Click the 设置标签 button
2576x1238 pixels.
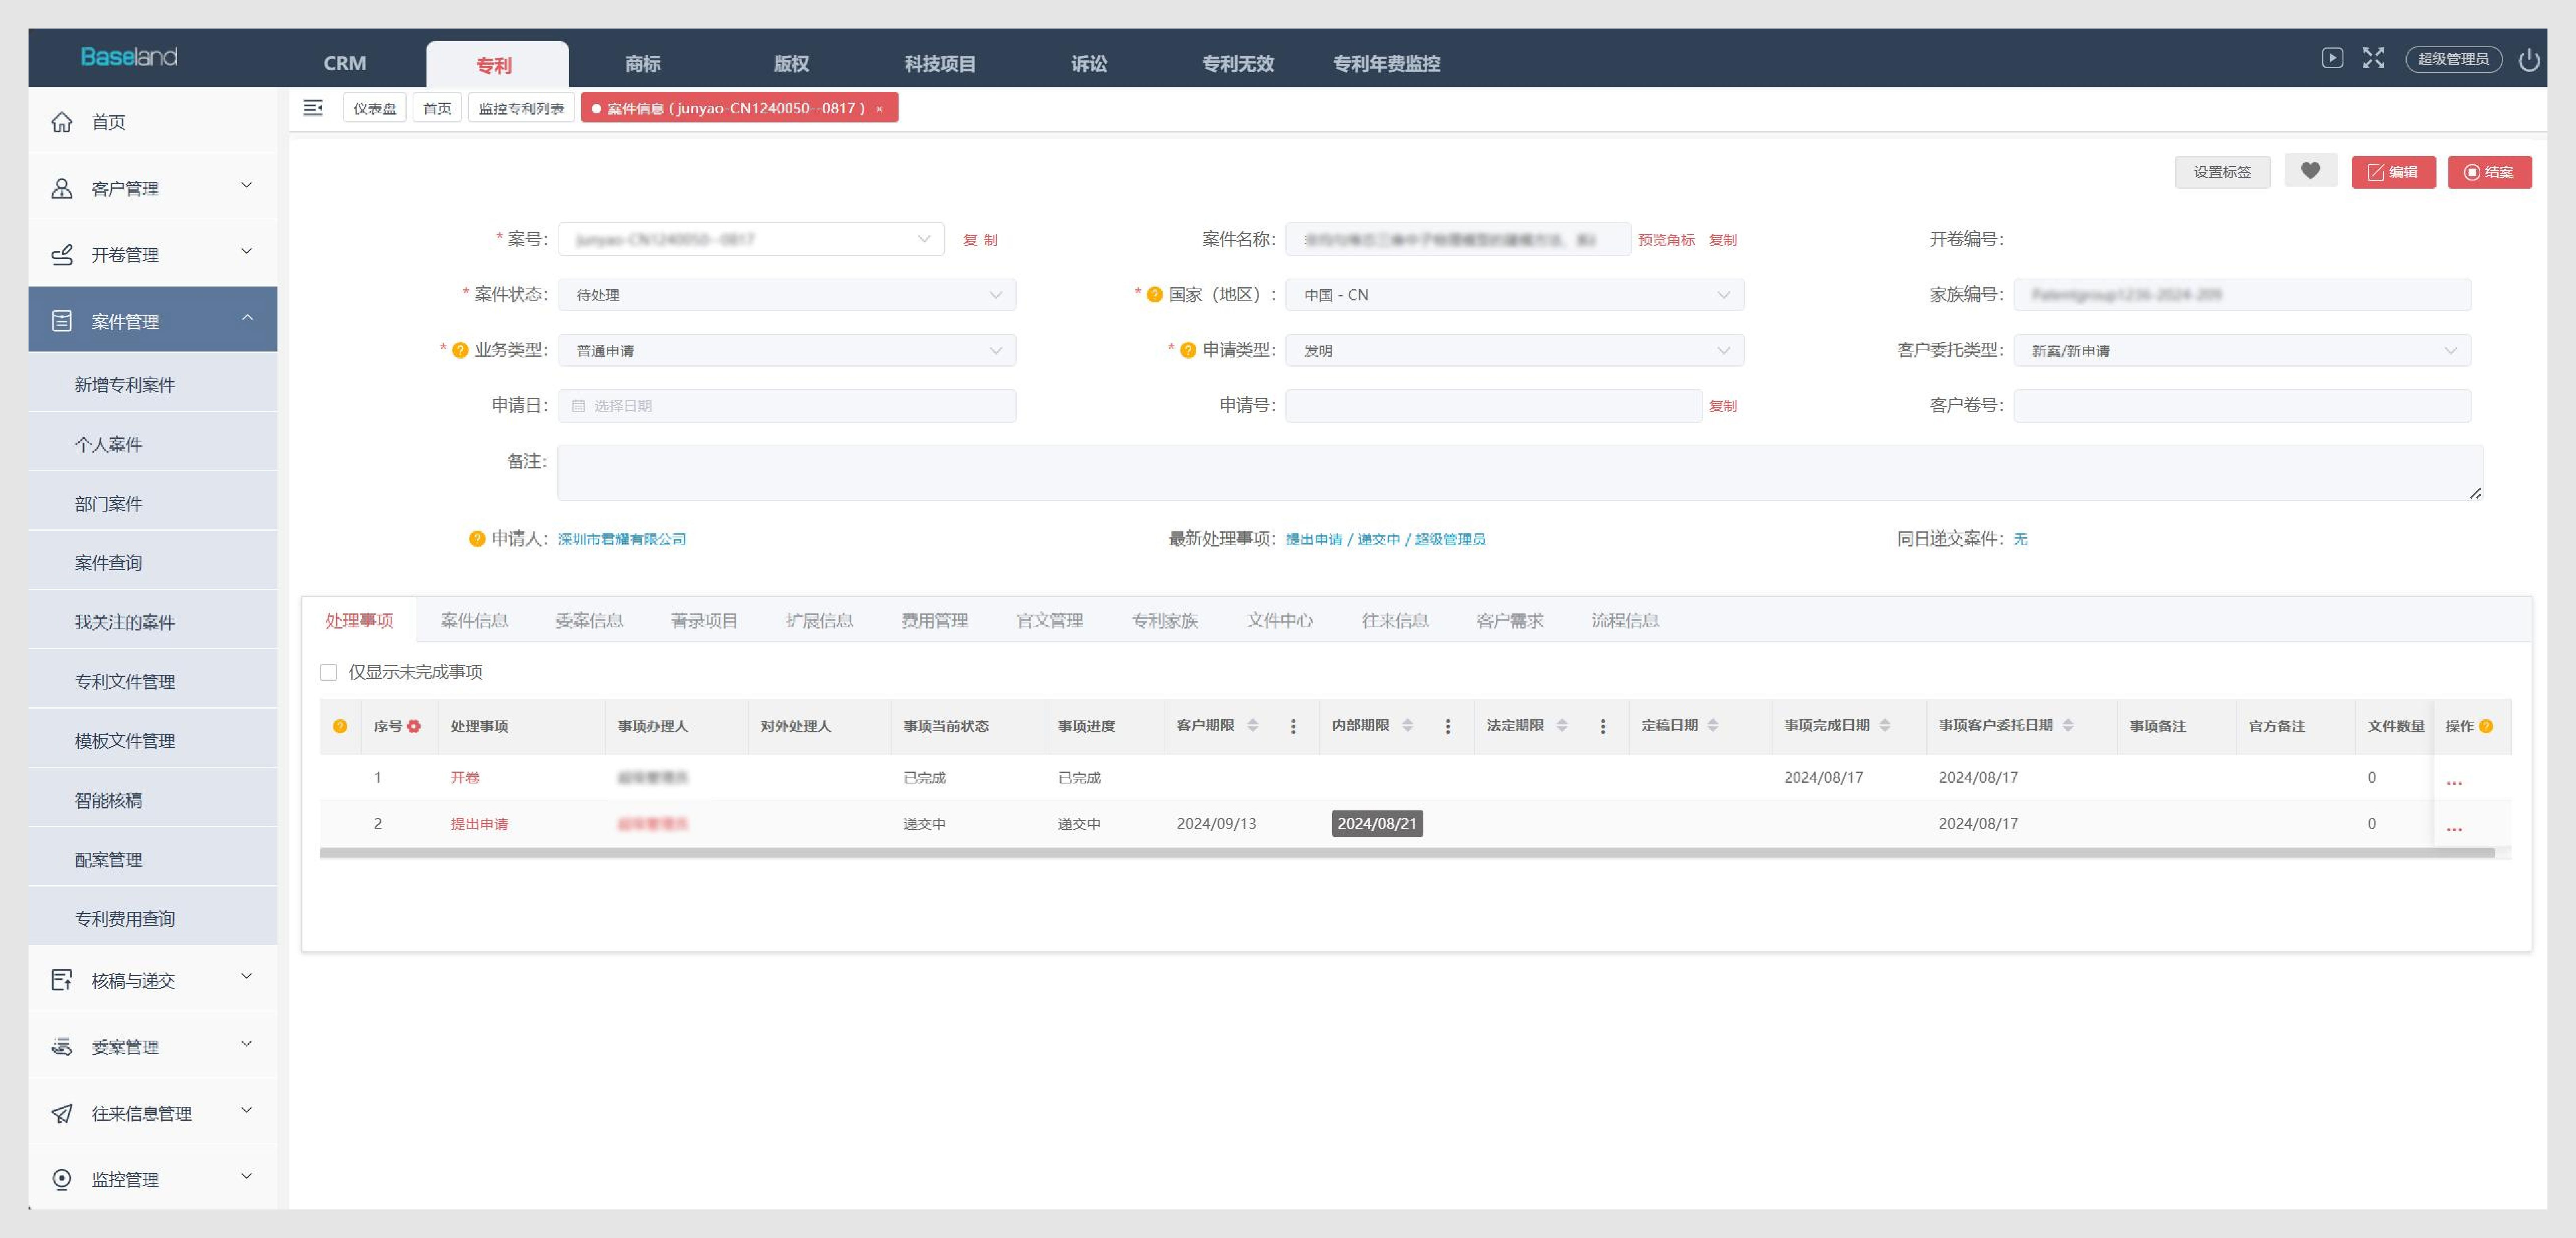click(2222, 172)
